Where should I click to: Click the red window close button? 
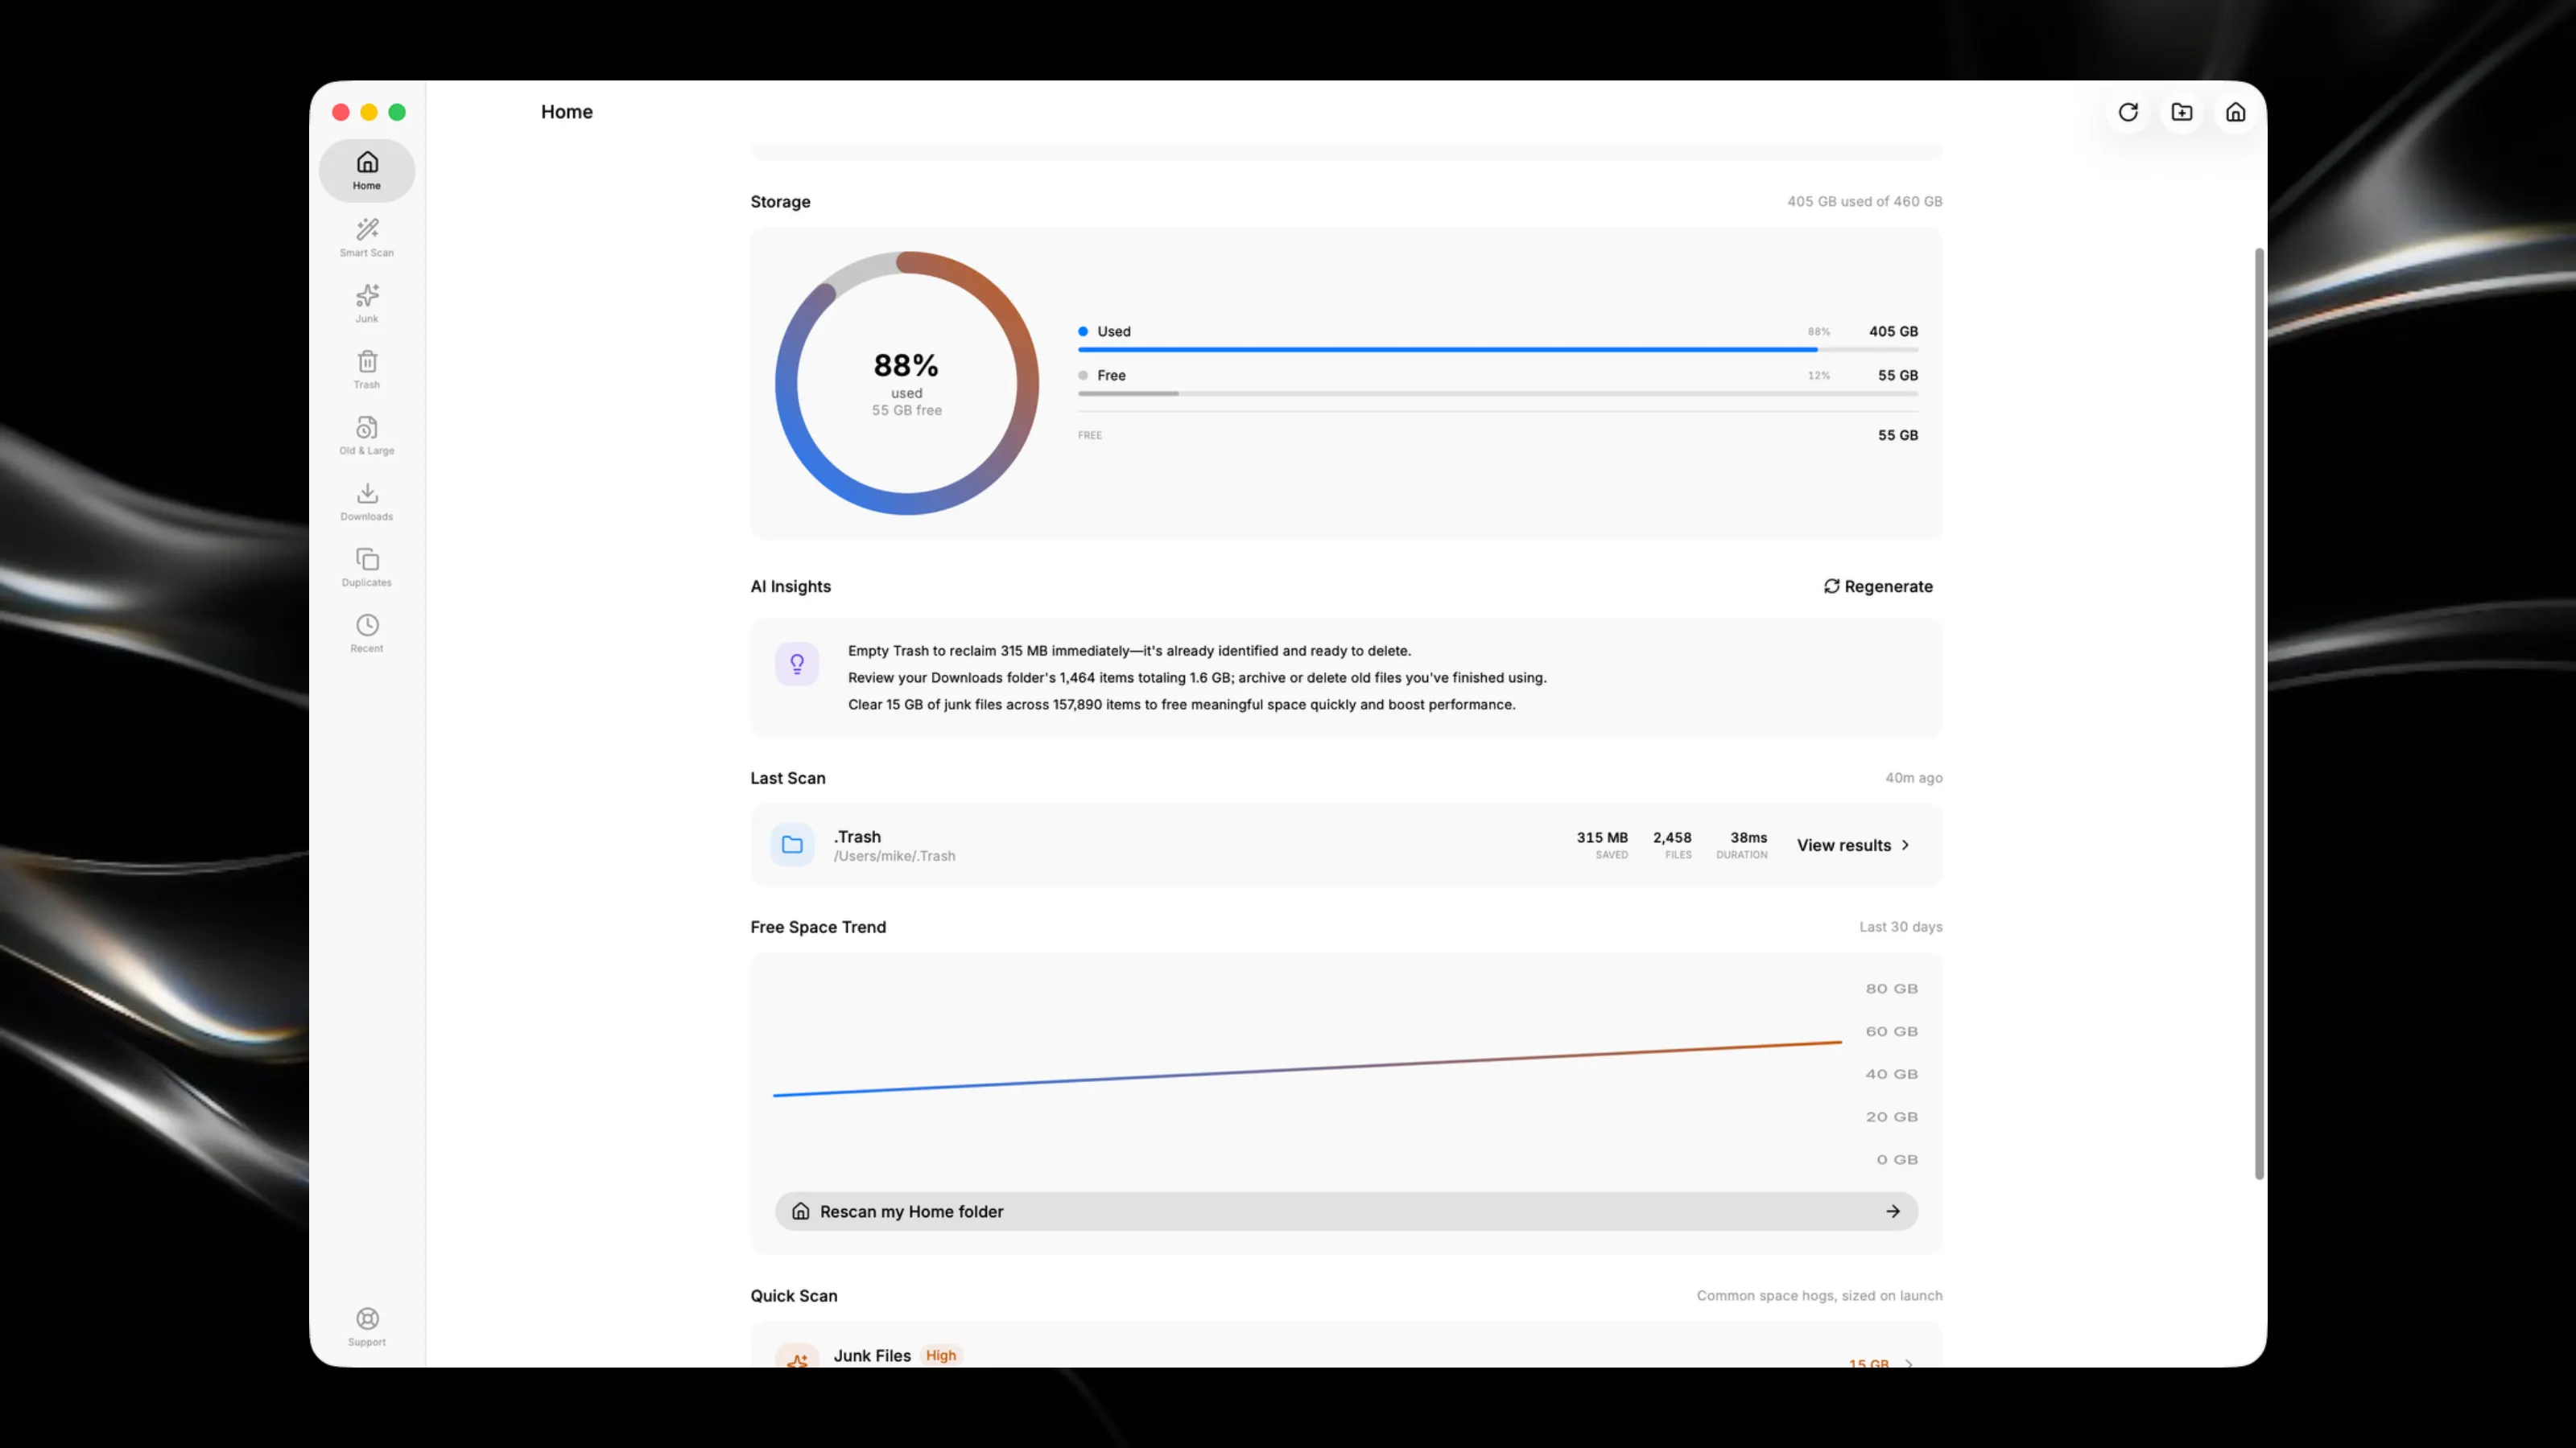point(340,112)
